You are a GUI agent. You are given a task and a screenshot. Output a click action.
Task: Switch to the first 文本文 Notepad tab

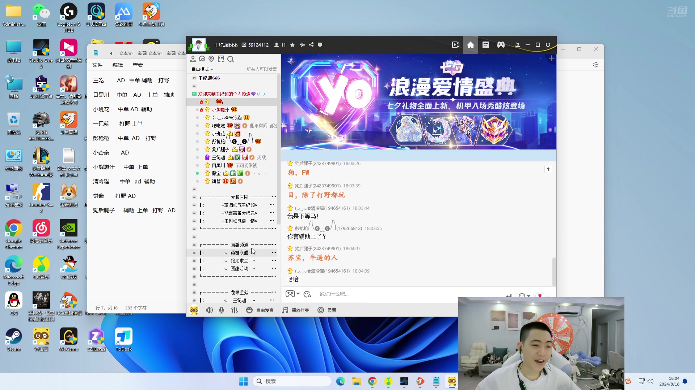[x=126, y=53]
